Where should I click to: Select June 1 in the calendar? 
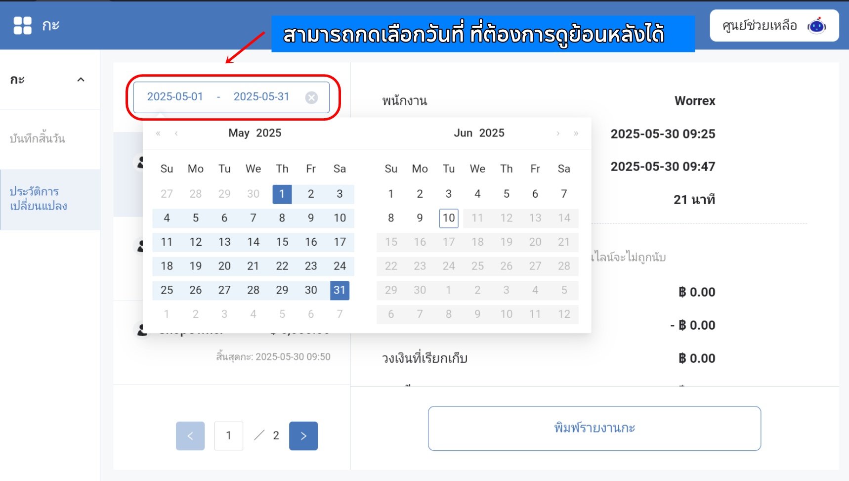point(391,194)
